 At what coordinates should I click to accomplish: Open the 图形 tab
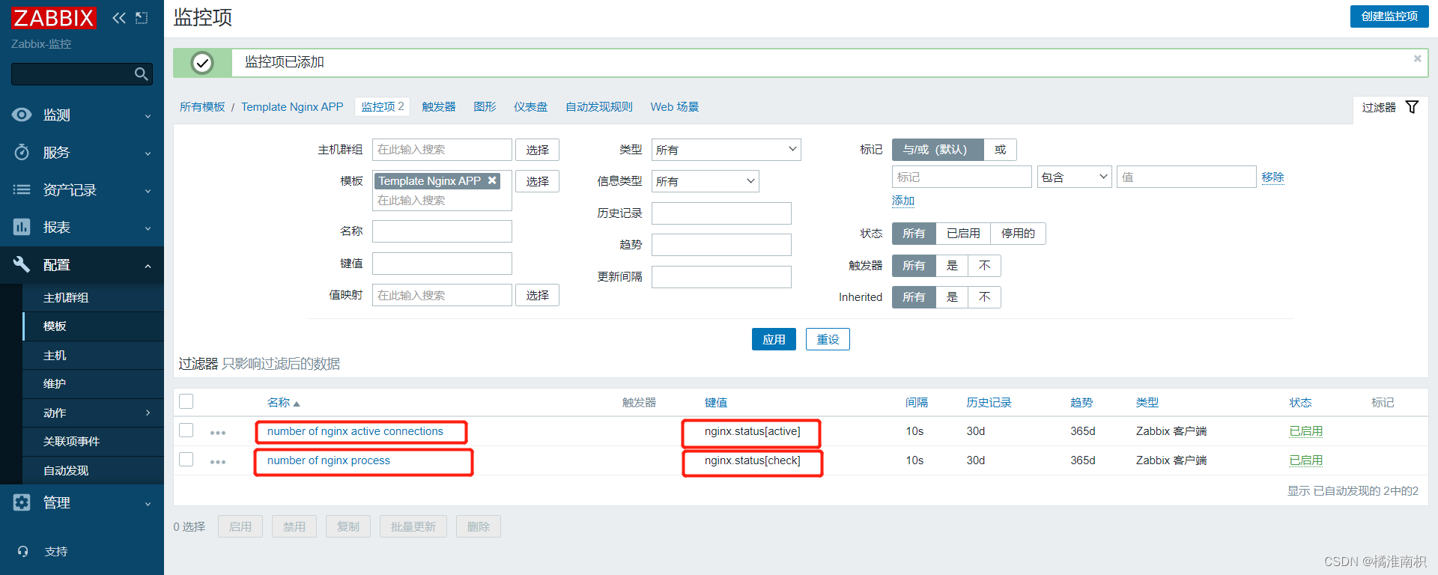pyautogui.click(x=485, y=107)
